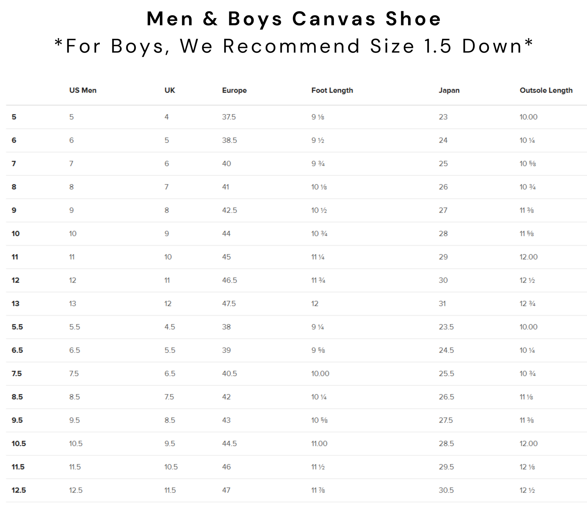Click the Men & Boys Canvas Shoe title

[294, 19]
